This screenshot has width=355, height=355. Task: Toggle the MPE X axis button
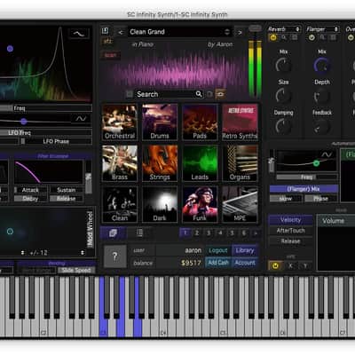coord(290,265)
